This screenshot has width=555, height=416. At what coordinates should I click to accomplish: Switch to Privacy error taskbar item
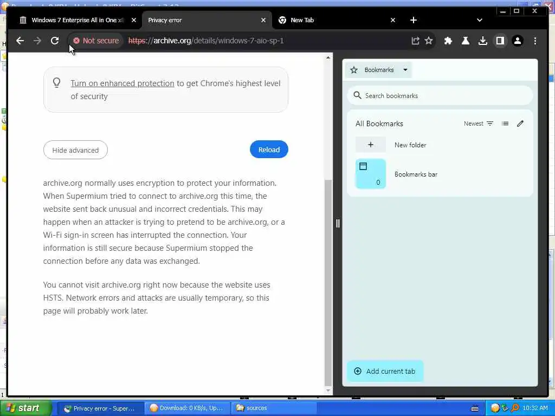point(100,408)
